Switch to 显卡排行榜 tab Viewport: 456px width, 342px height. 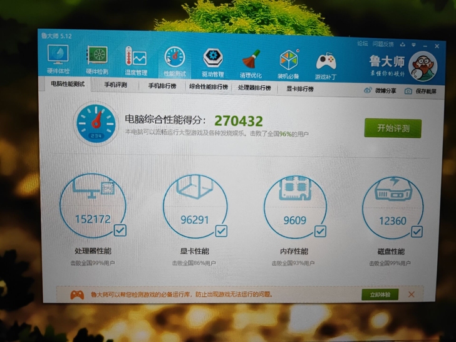point(300,89)
